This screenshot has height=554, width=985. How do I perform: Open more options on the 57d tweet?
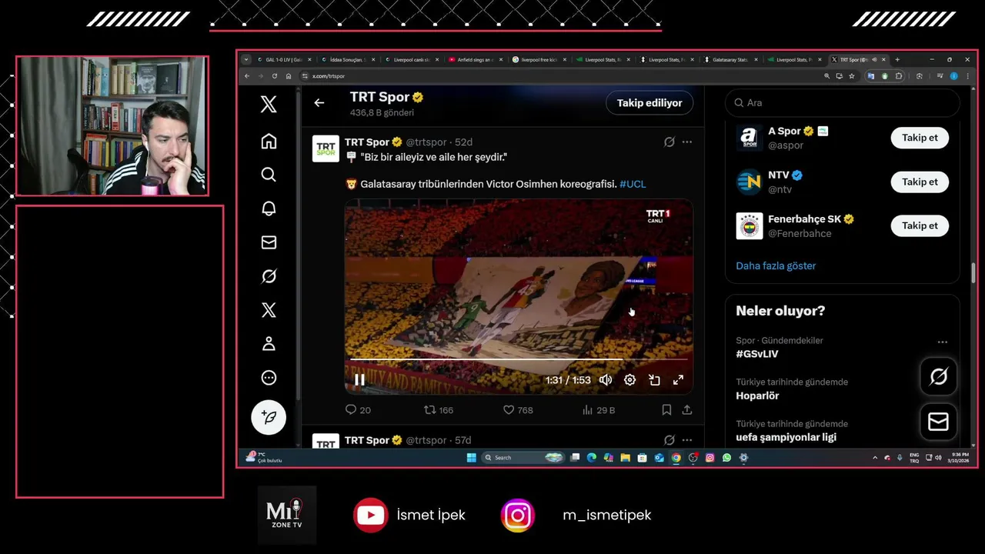687,440
